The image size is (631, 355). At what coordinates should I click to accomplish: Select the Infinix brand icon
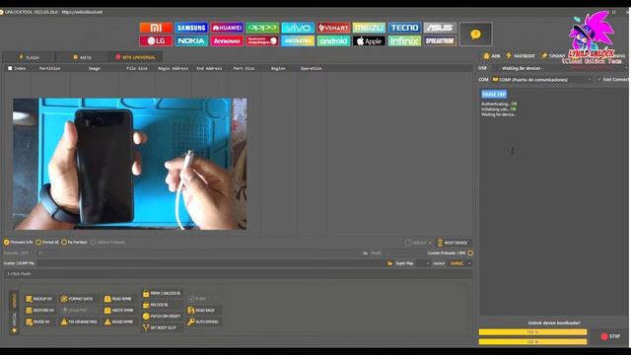(x=404, y=40)
